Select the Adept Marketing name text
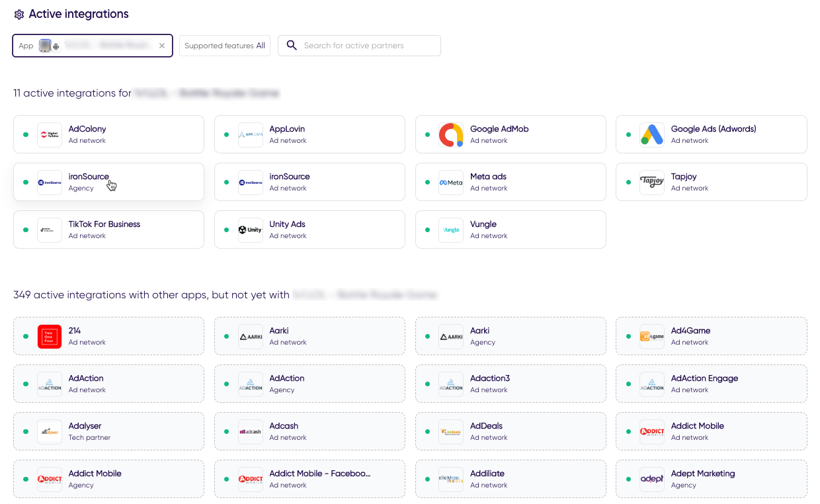Screen dimensions: 820x504 [703, 474]
